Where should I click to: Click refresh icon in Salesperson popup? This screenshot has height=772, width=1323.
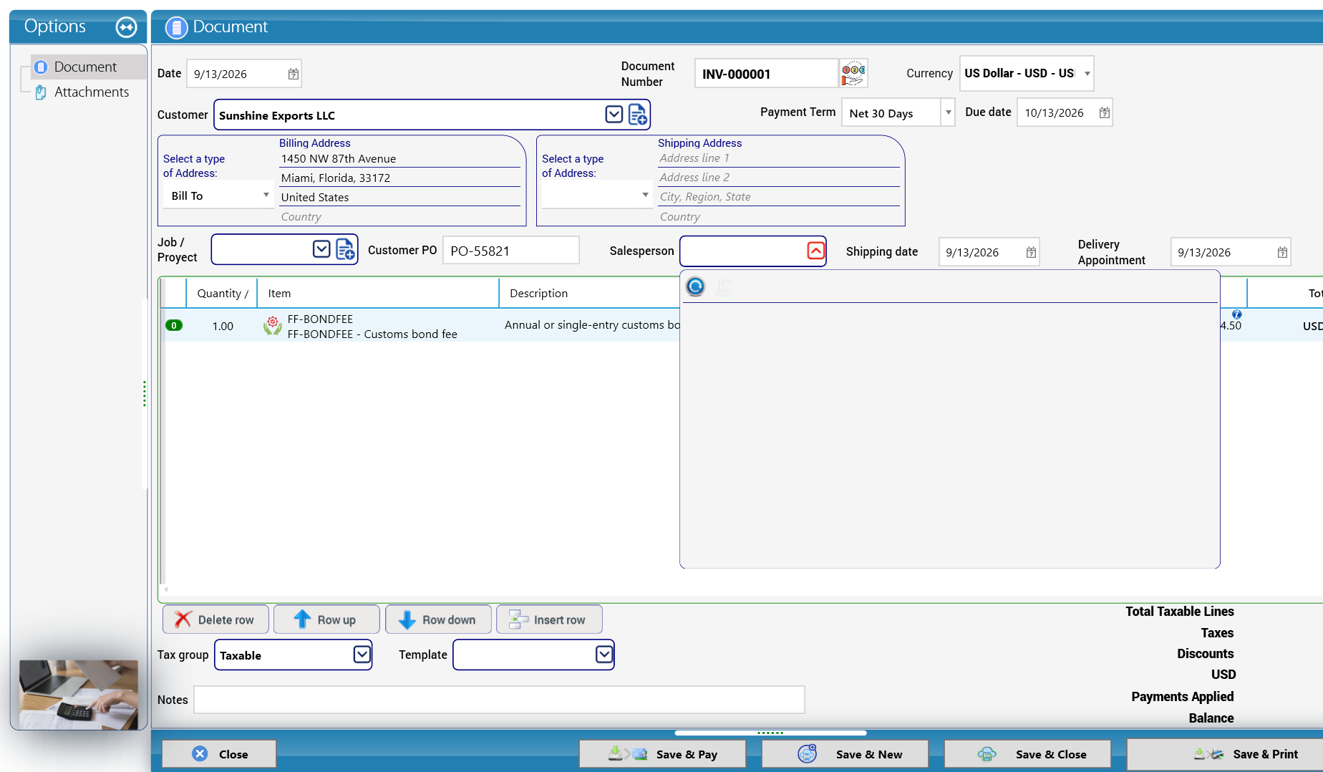pyautogui.click(x=695, y=286)
